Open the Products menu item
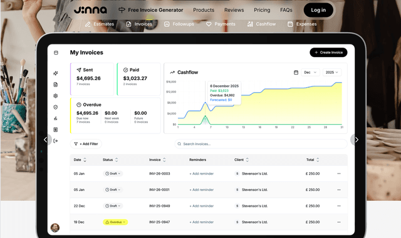The height and width of the screenshot is (238, 401). [x=204, y=10]
